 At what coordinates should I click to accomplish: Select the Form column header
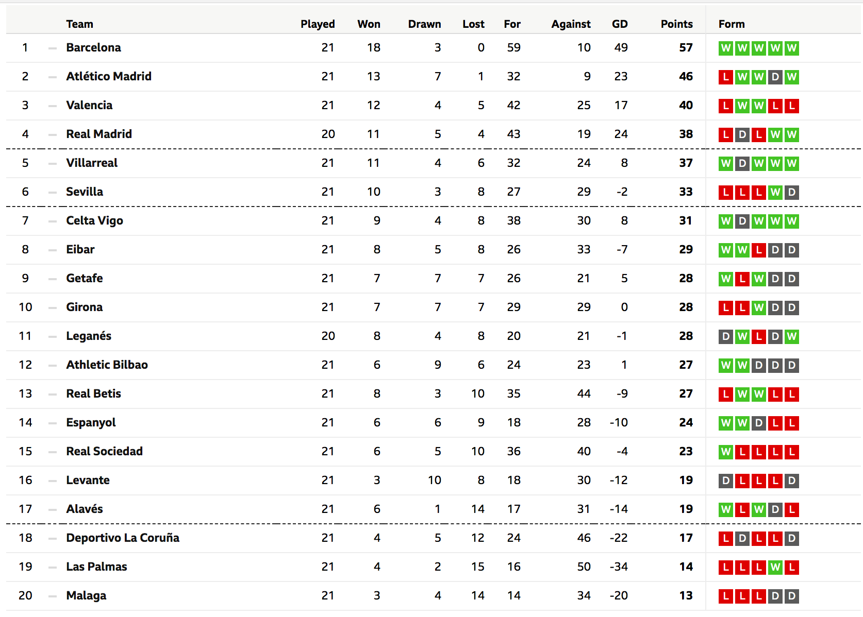click(x=732, y=24)
